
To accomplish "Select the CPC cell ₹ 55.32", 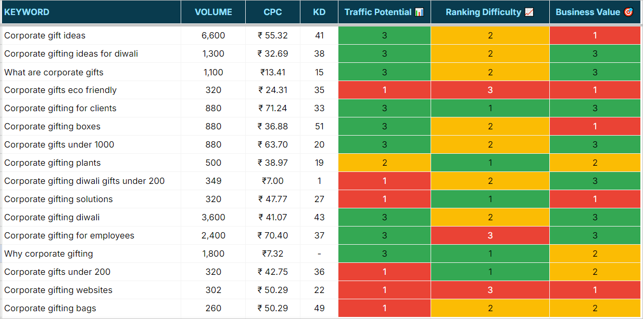I will 273,35.
